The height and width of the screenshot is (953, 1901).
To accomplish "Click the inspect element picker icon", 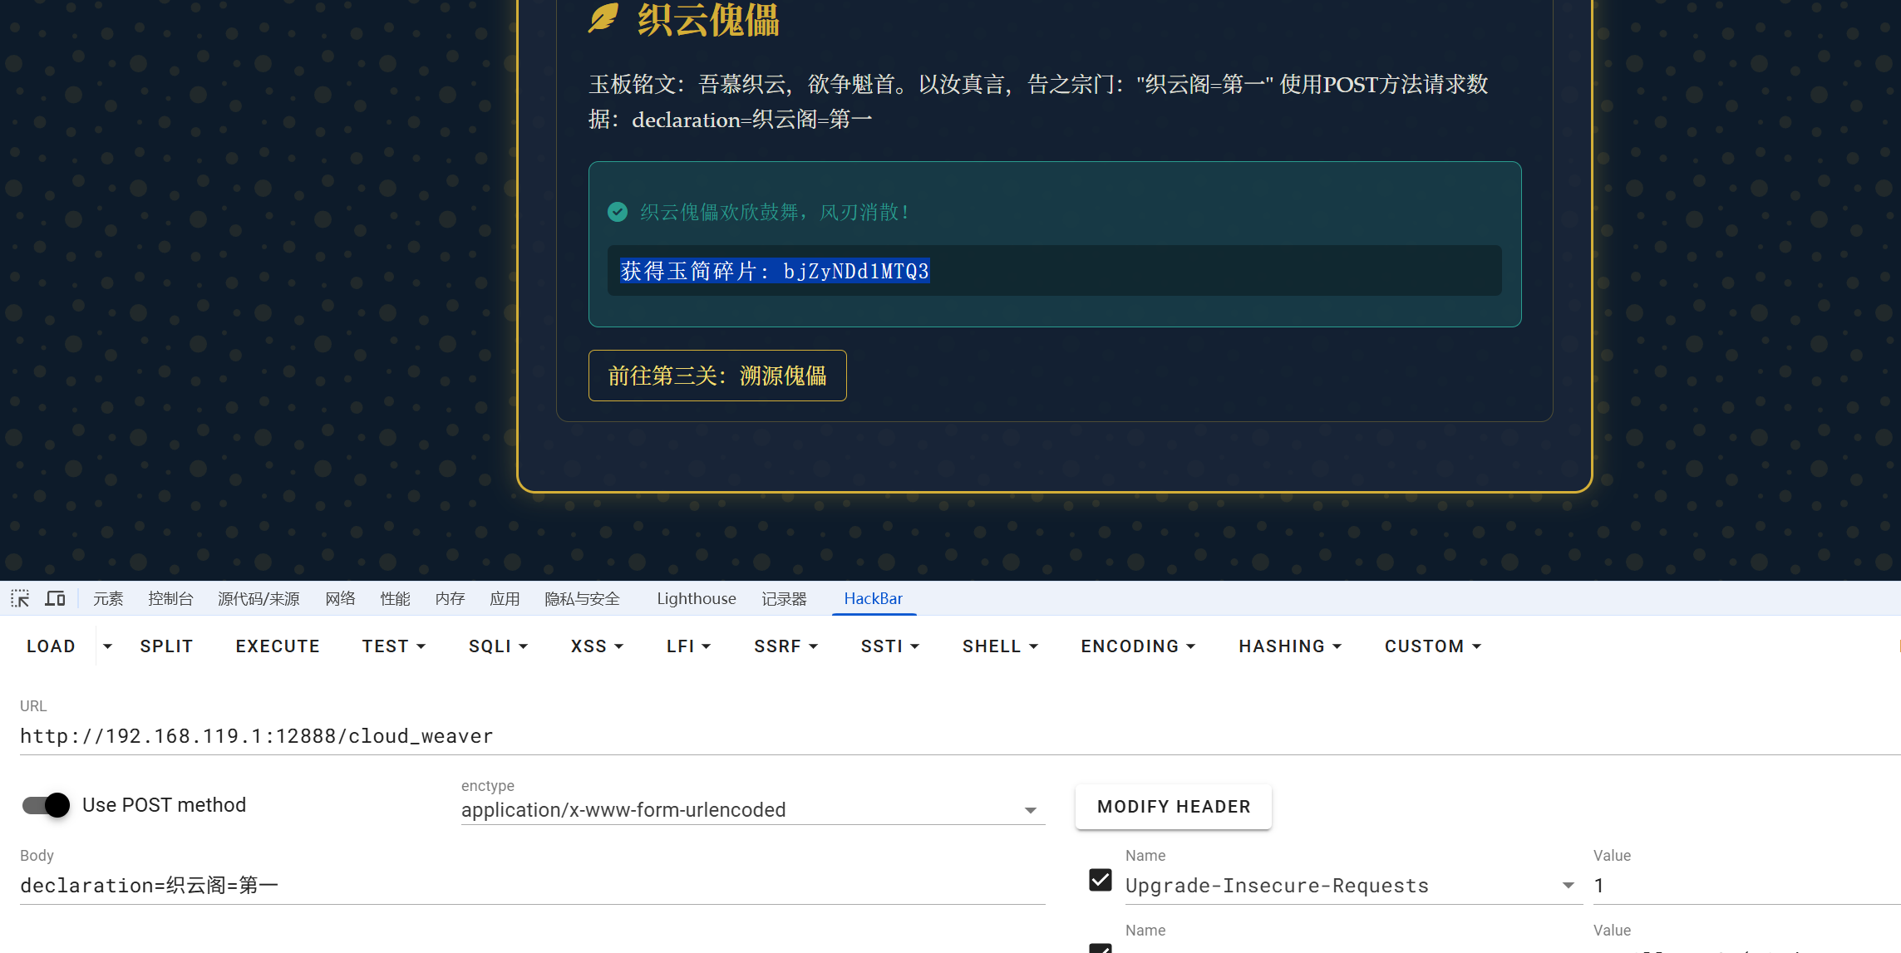I will [20, 598].
